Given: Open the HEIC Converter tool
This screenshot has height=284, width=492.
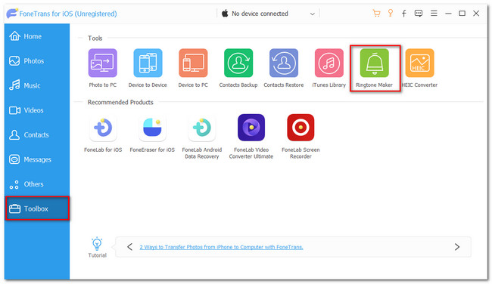Looking at the screenshot, I should coord(419,63).
